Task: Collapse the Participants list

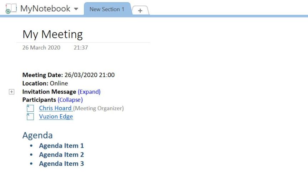Action: [x=70, y=100]
